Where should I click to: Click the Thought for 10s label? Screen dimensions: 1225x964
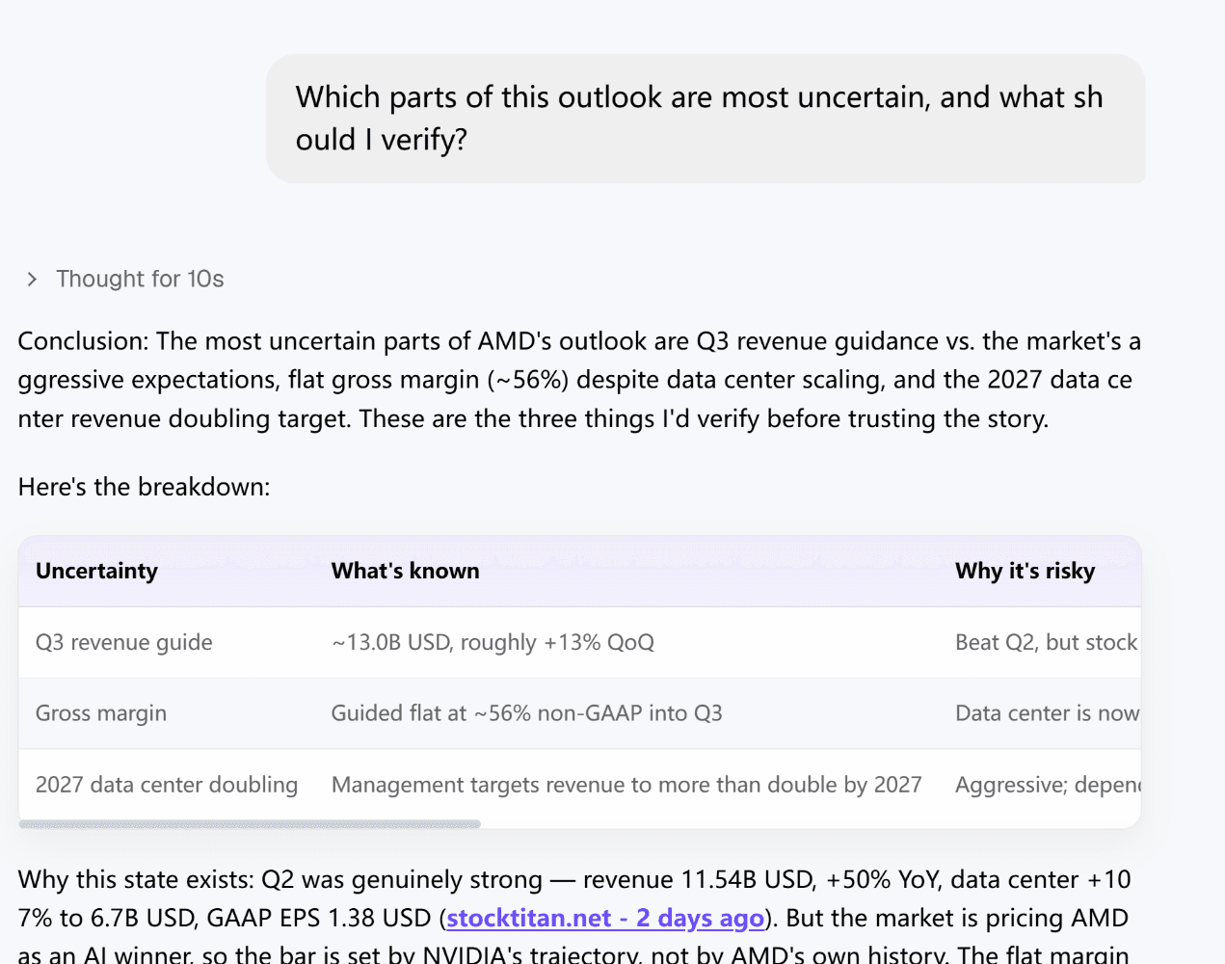140,279
